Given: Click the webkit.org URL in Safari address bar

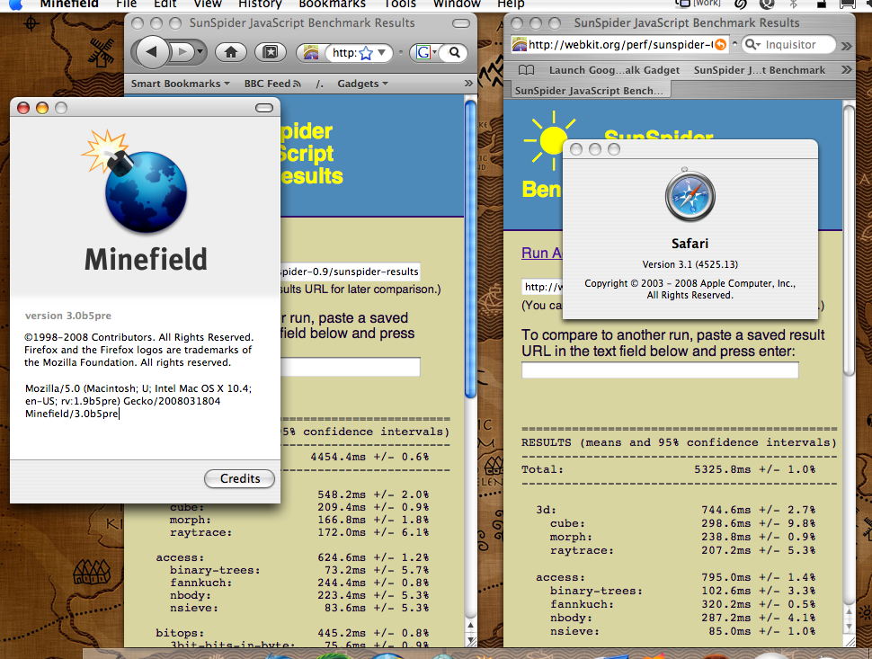Looking at the screenshot, I should [x=620, y=44].
